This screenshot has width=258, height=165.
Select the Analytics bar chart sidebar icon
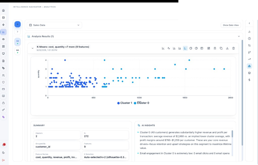pos(3,32)
